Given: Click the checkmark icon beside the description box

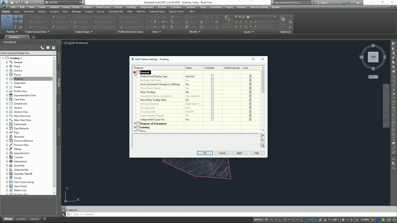Looking at the screenshot, I should pyautogui.click(x=263, y=146).
